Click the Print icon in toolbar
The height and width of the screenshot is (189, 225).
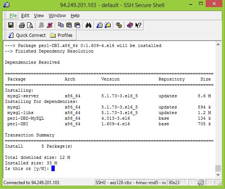click(22, 25)
